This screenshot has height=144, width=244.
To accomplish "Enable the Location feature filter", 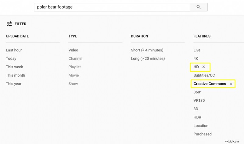I will [201, 126].
